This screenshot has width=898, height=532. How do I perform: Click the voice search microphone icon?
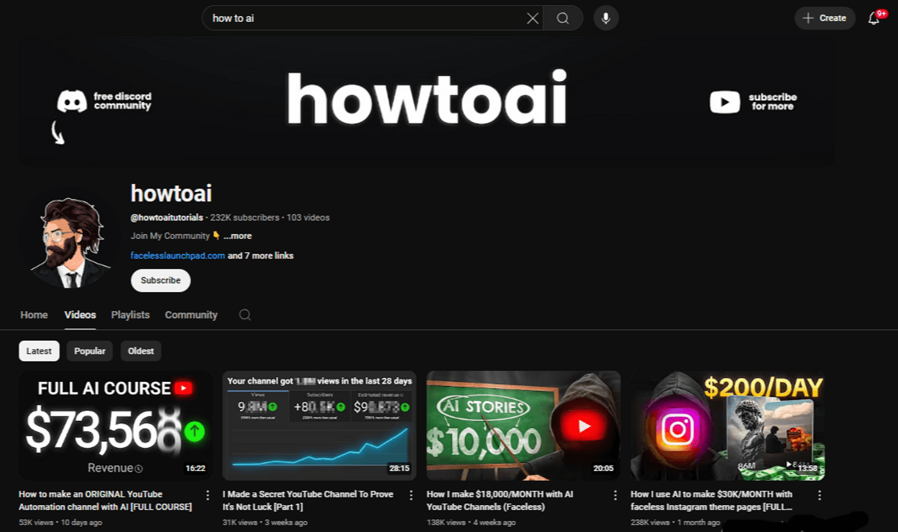[x=605, y=18]
